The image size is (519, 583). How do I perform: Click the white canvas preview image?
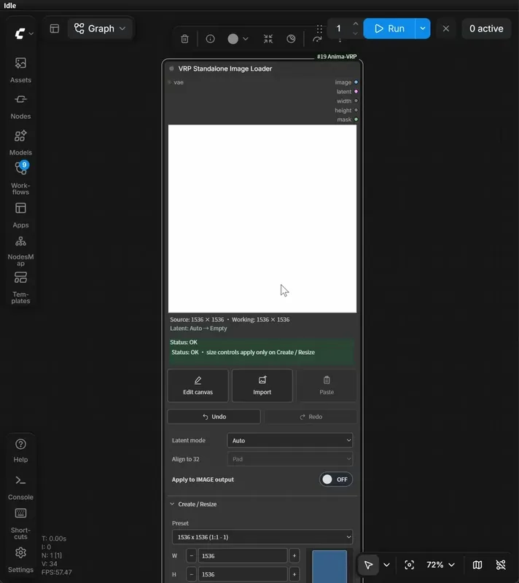(262, 219)
